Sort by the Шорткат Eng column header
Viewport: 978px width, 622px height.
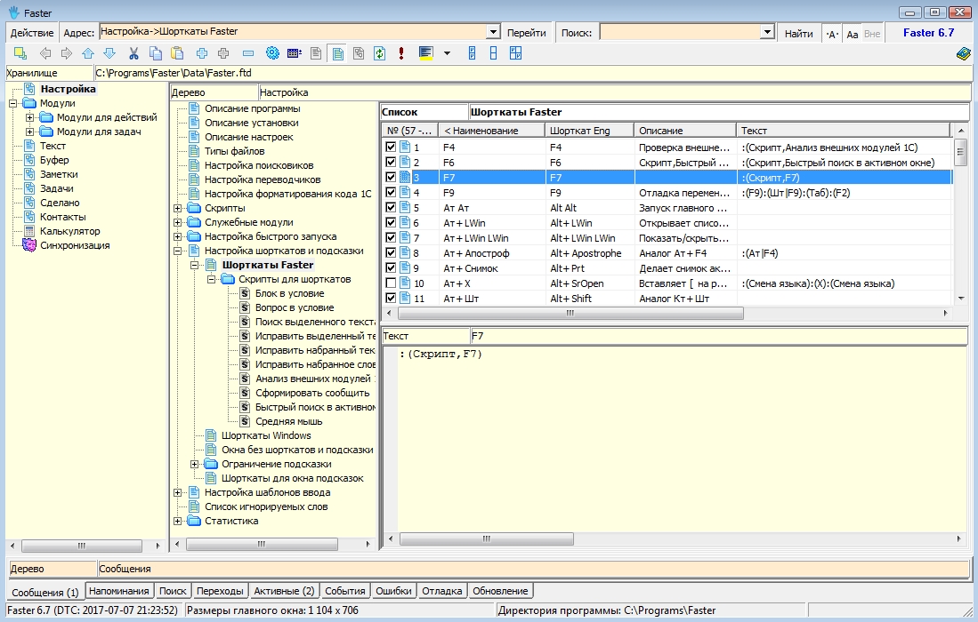pyautogui.click(x=589, y=131)
